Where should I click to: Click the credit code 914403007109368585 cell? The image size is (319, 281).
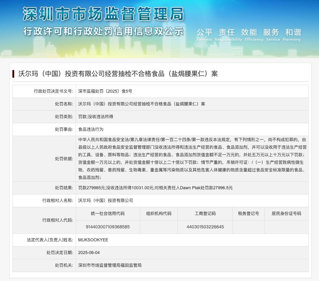tap(108, 226)
